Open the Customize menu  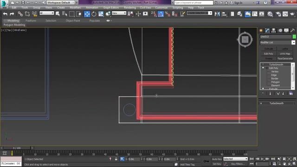point(161,7)
